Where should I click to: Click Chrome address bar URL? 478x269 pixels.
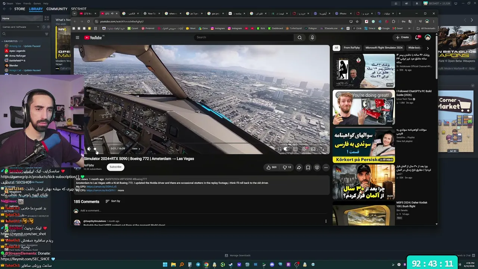tap(122, 21)
